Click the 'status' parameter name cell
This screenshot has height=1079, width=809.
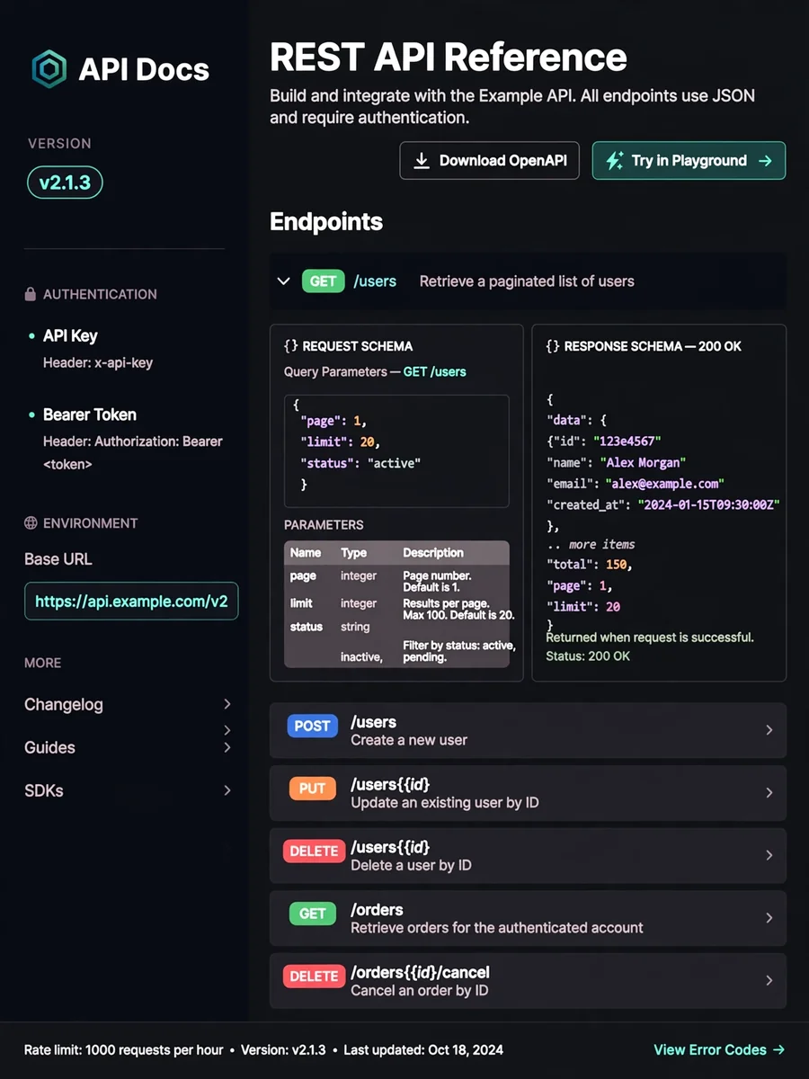point(307,627)
